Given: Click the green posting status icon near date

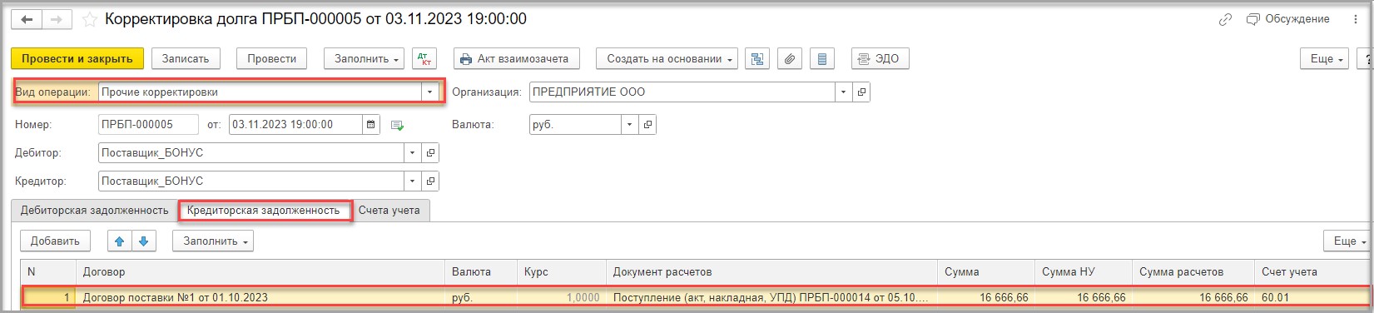Looking at the screenshot, I should 398,126.
